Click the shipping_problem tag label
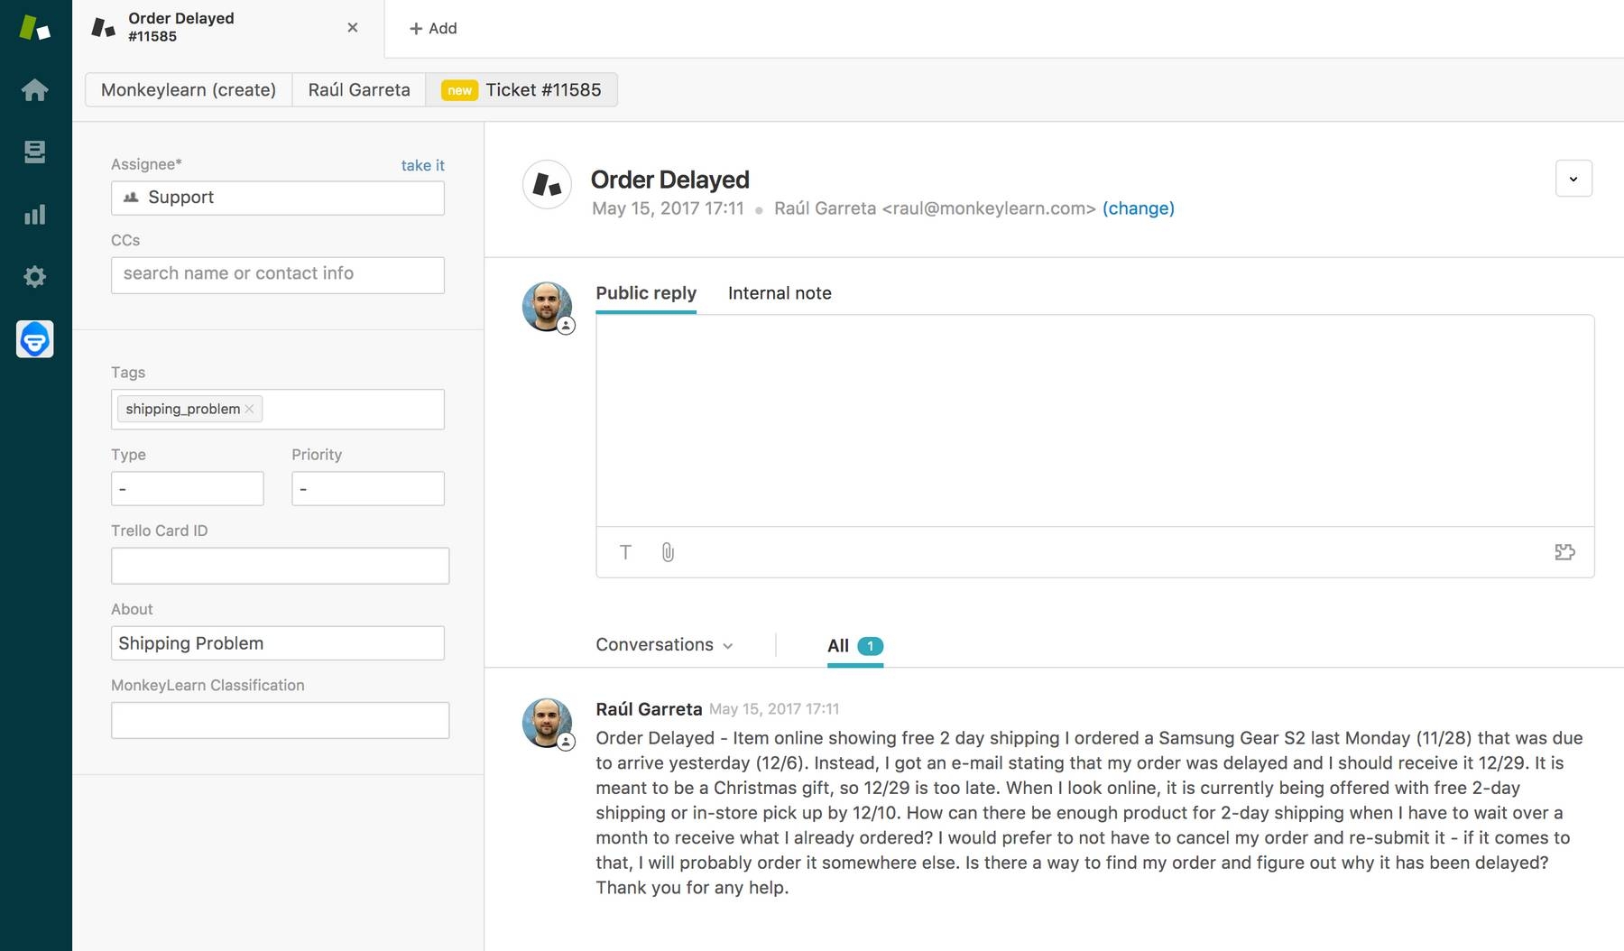The height and width of the screenshot is (951, 1624). (183, 410)
